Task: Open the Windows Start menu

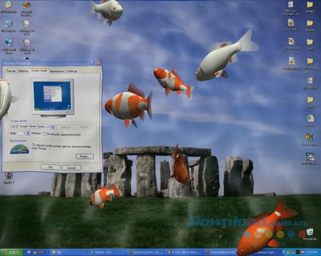Action: pyautogui.click(x=11, y=252)
